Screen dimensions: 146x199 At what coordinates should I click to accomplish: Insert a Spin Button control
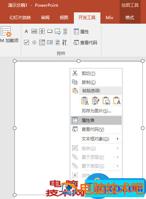42,31
